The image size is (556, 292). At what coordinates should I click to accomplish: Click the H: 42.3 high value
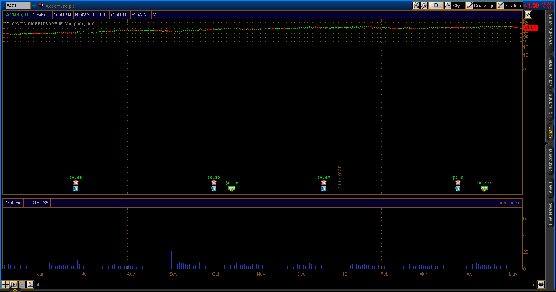coord(82,15)
